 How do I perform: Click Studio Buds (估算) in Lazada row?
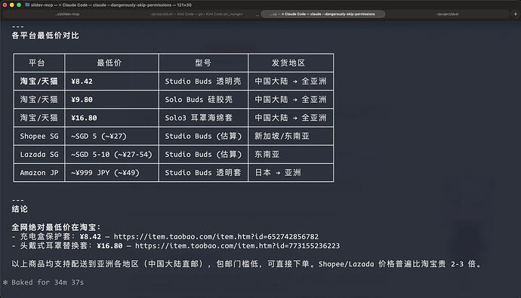203,155
